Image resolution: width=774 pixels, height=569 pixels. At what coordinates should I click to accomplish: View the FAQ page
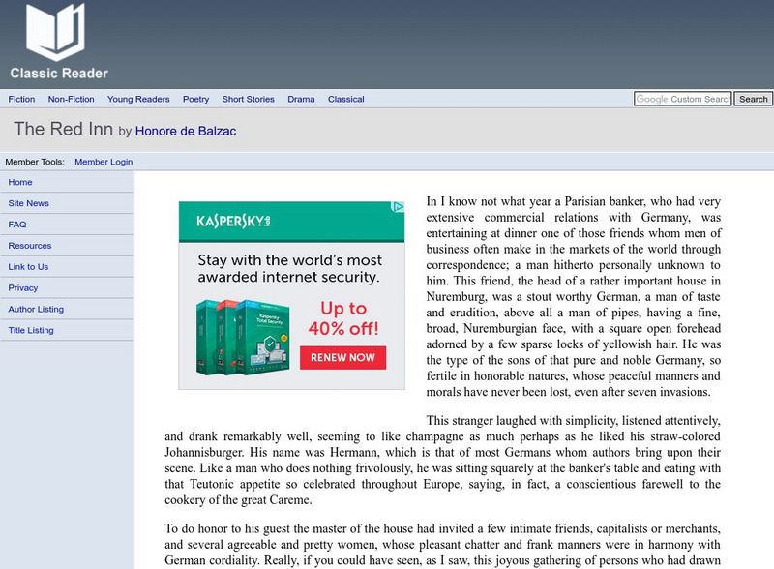tap(17, 225)
